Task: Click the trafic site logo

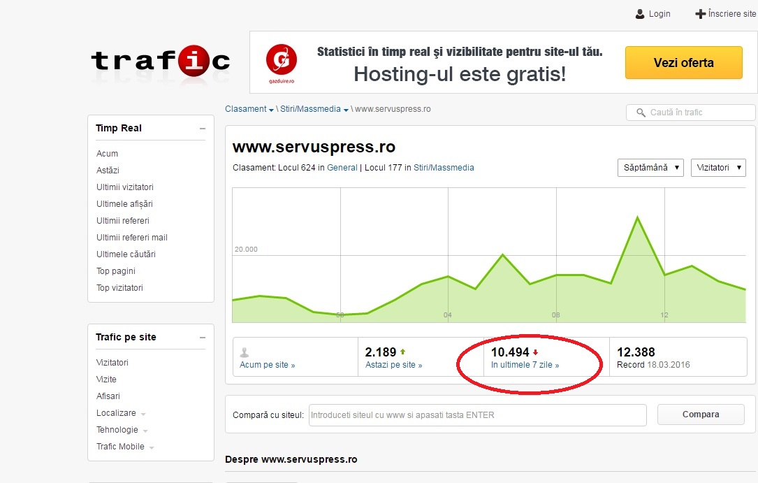Action: 160,62
